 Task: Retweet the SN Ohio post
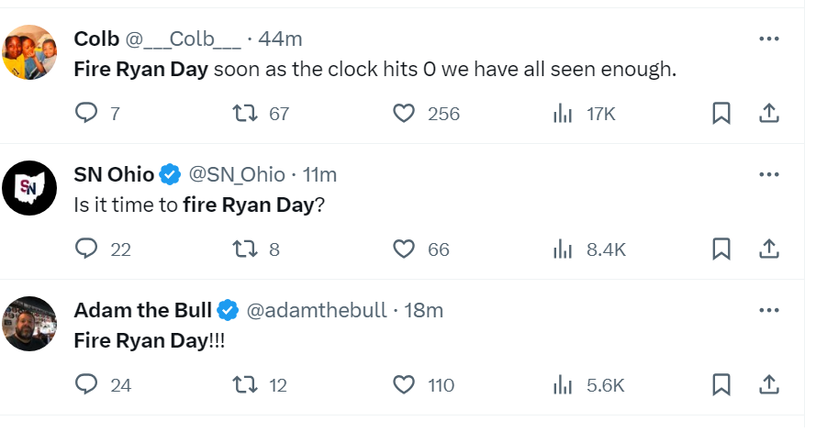click(x=243, y=249)
